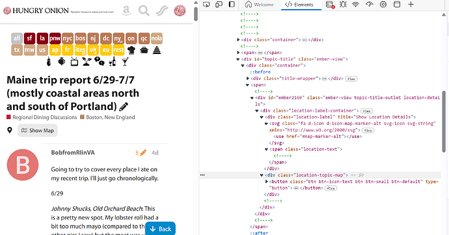Filter by the 'nola' region tag
This screenshot has height=235, width=449.
[x=157, y=38]
